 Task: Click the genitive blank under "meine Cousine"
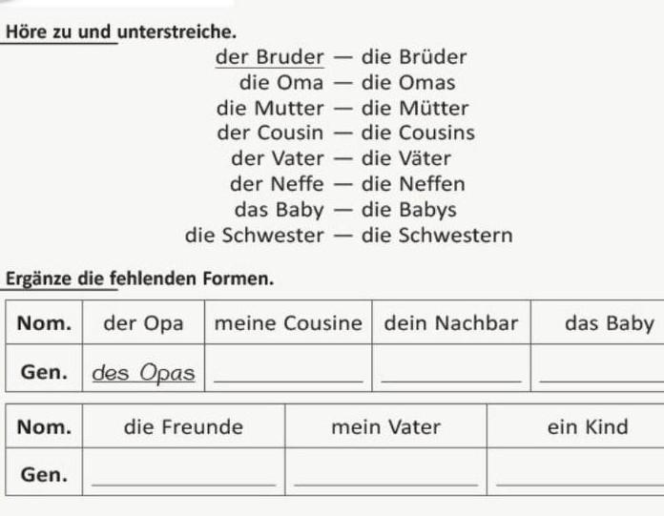(x=289, y=373)
